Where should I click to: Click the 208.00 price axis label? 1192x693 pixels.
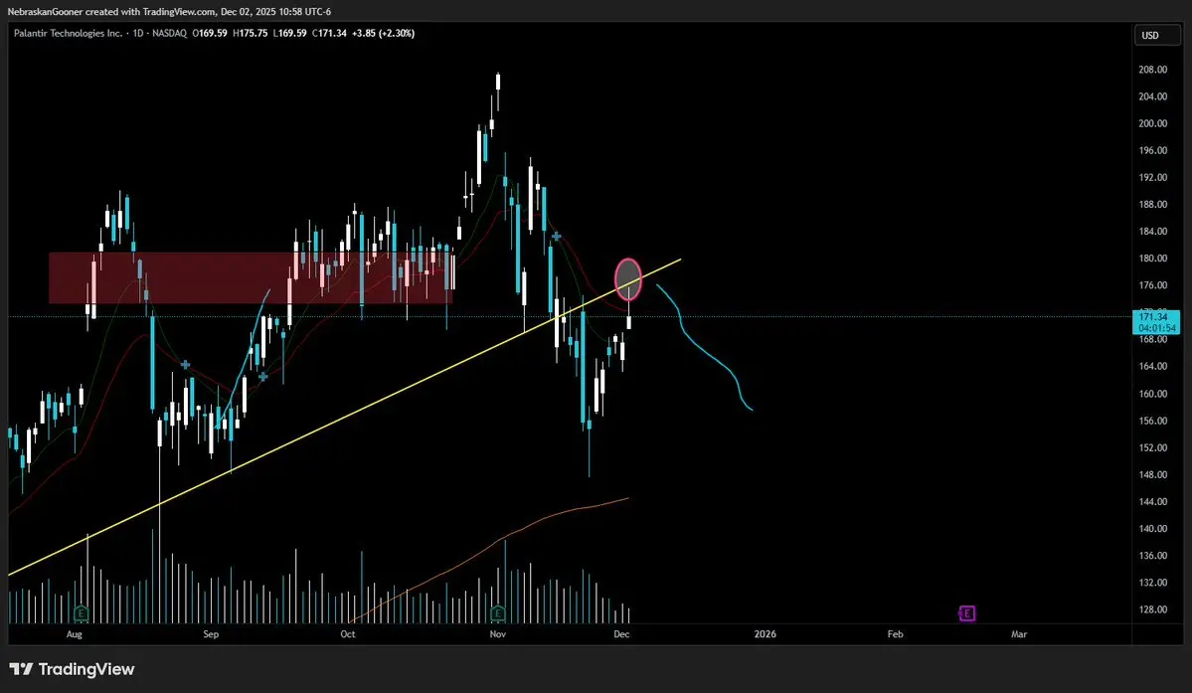(1152, 70)
